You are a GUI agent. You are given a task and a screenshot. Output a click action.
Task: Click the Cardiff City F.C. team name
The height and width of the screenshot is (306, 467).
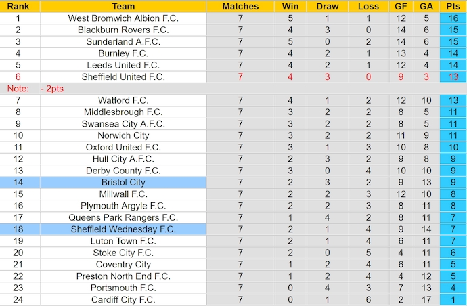(123, 300)
